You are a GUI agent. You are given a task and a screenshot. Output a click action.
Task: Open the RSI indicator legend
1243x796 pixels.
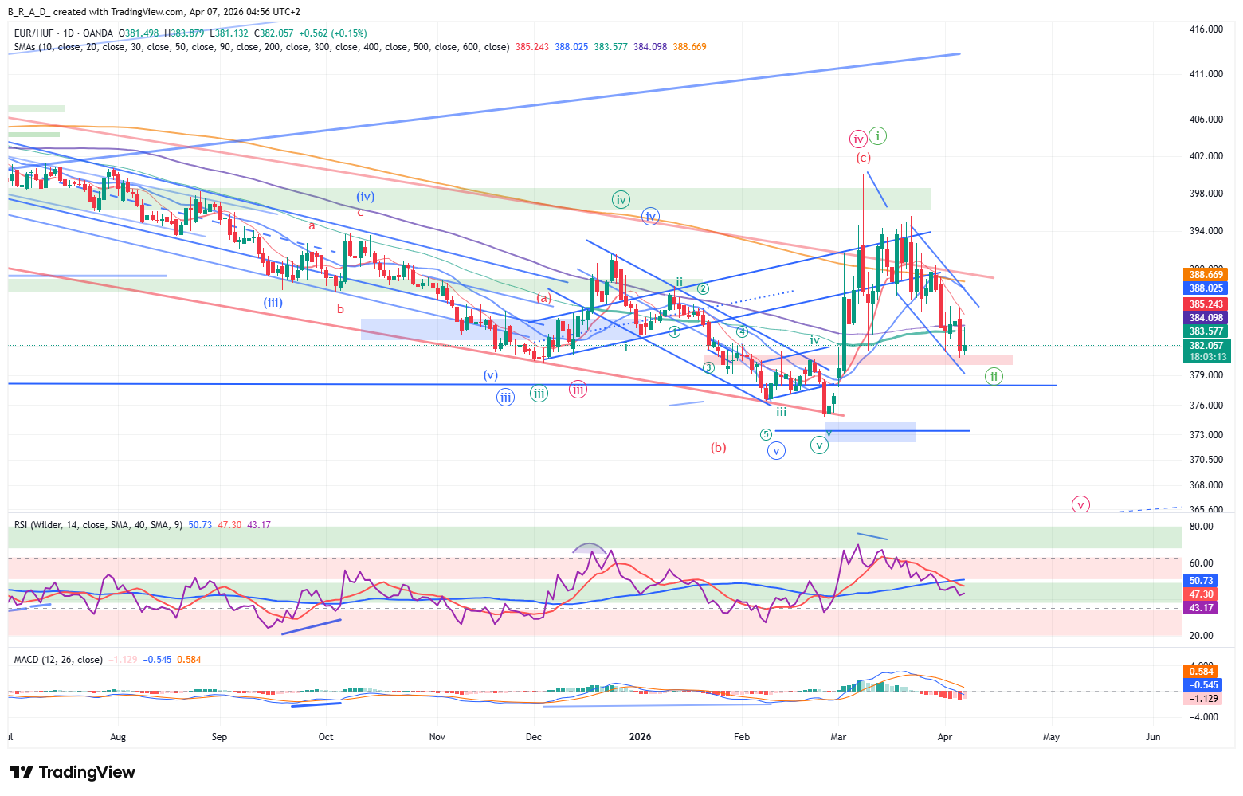point(97,525)
